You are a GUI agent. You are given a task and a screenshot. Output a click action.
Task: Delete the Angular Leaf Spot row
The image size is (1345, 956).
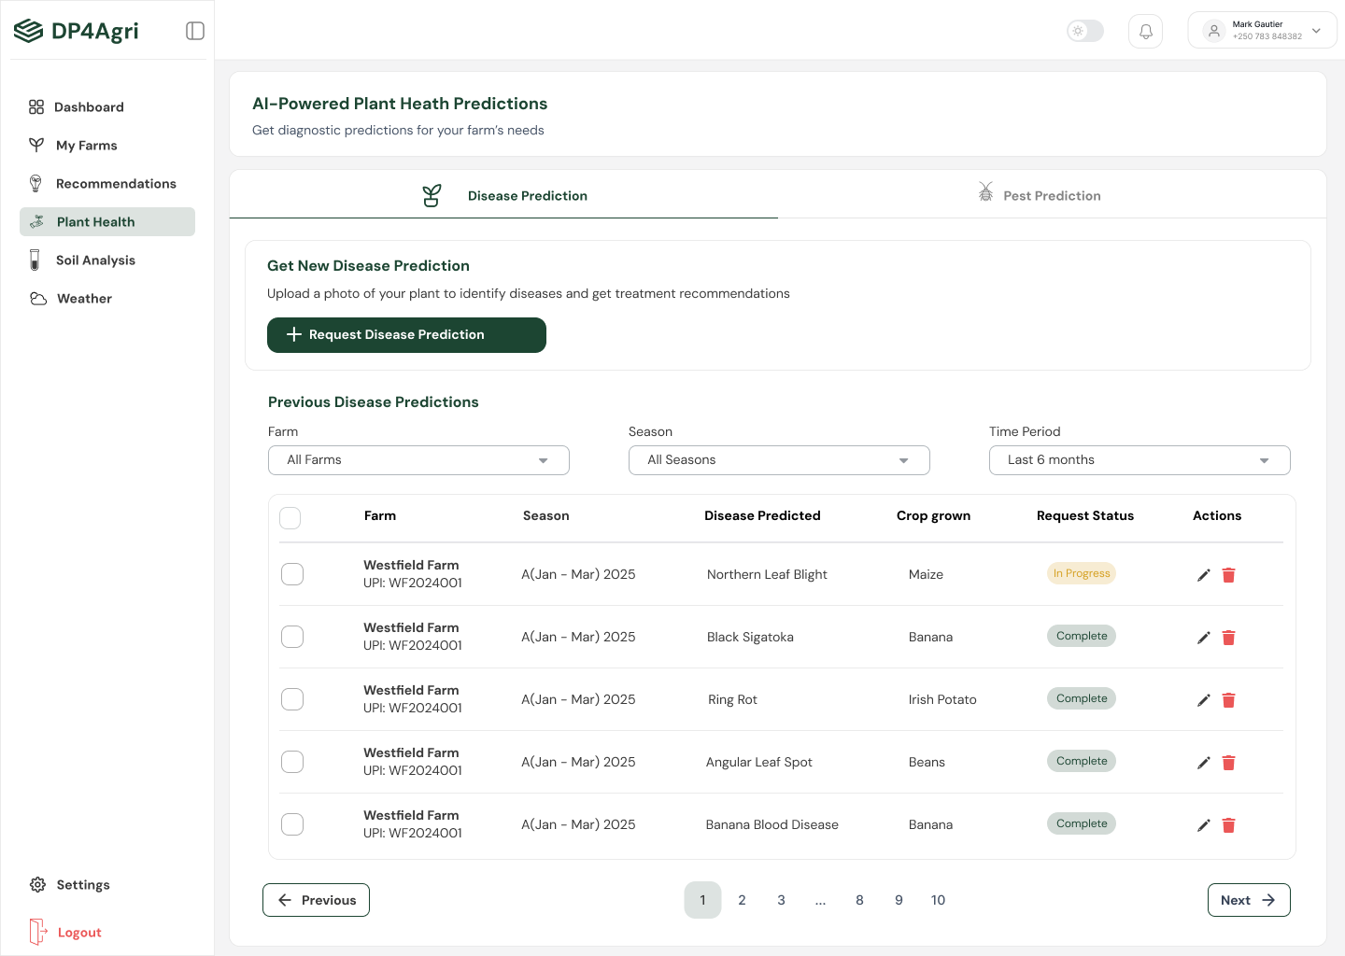tap(1229, 763)
